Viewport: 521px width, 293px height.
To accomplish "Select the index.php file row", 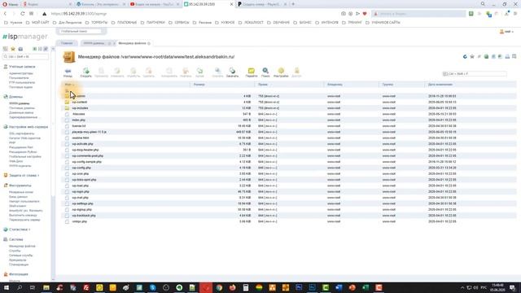I will coord(289,120).
